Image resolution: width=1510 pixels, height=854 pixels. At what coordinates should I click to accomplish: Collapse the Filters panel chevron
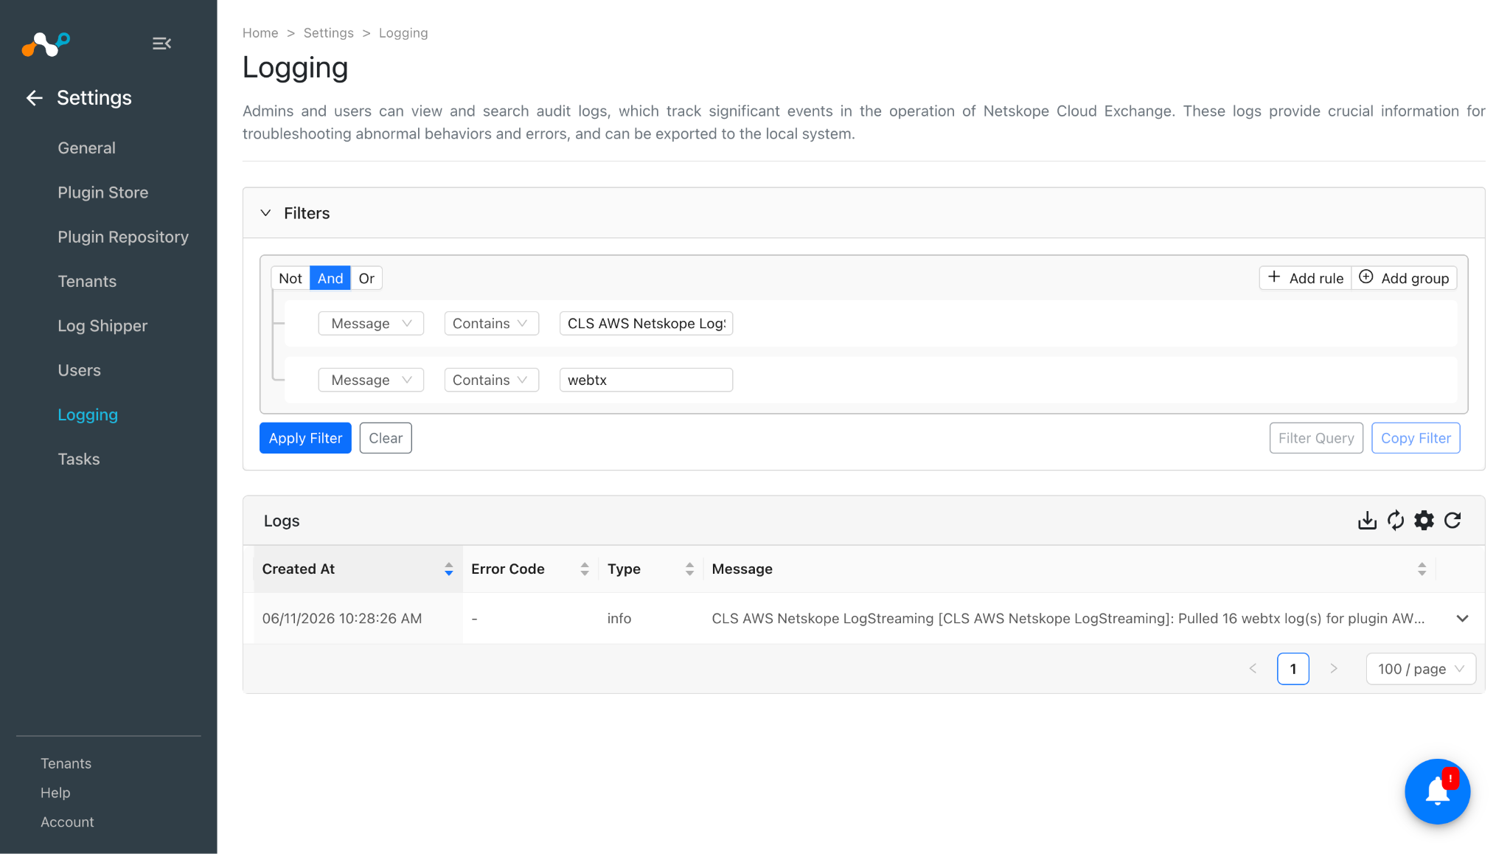click(265, 213)
